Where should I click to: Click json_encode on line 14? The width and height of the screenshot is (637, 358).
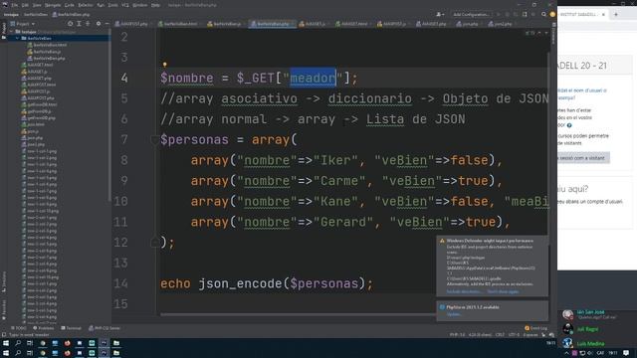coord(241,283)
